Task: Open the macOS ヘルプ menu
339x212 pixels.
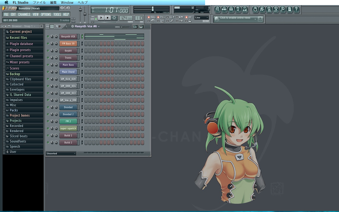Action: (83, 3)
